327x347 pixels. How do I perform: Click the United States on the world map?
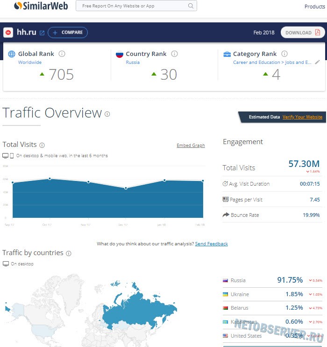click(43, 331)
